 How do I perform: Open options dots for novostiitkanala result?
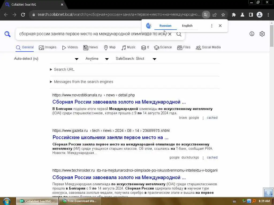203,118
